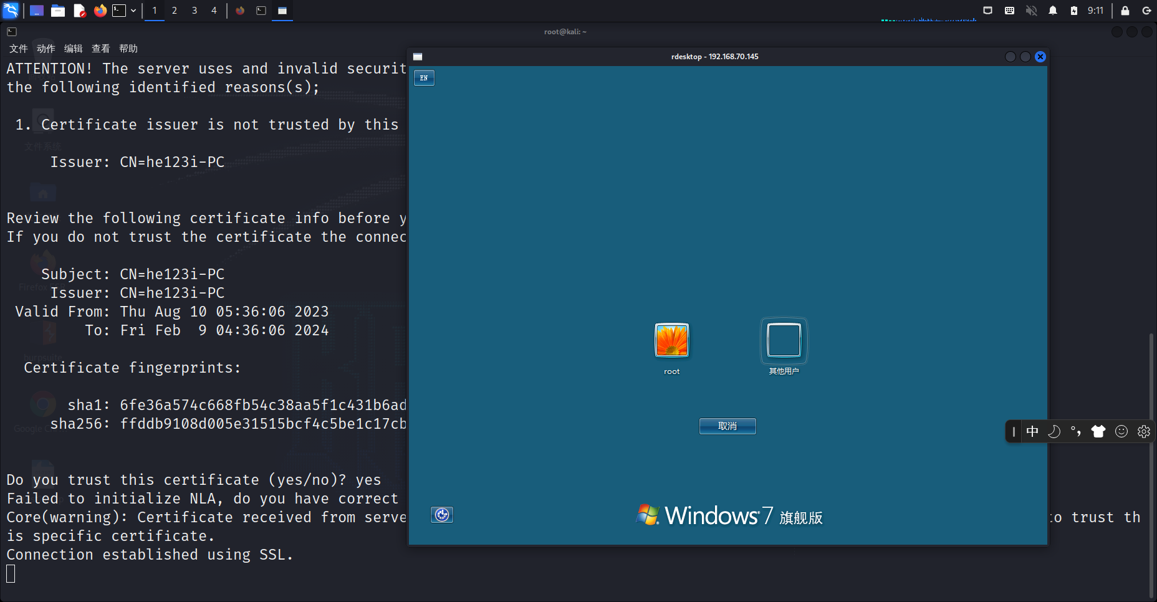
Task: Switch to workspace 2
Action: click(x=175, y=11)
